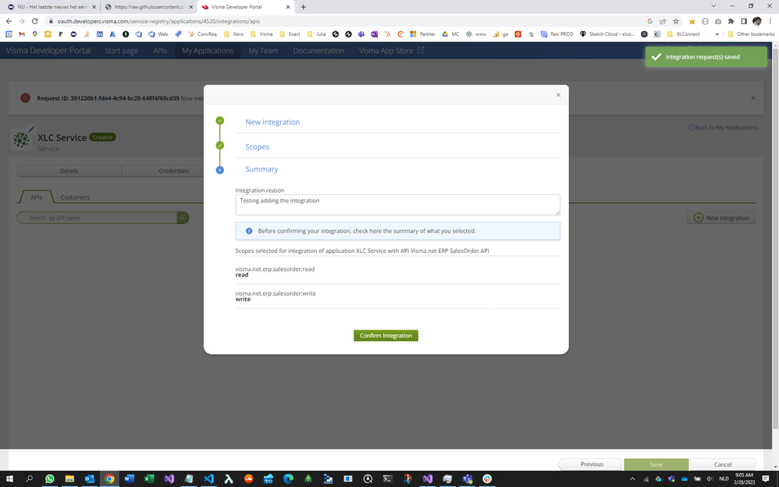Expand the Other bookmarks folder
This screenshot has height=487, width=779.
tap(751, 34)
